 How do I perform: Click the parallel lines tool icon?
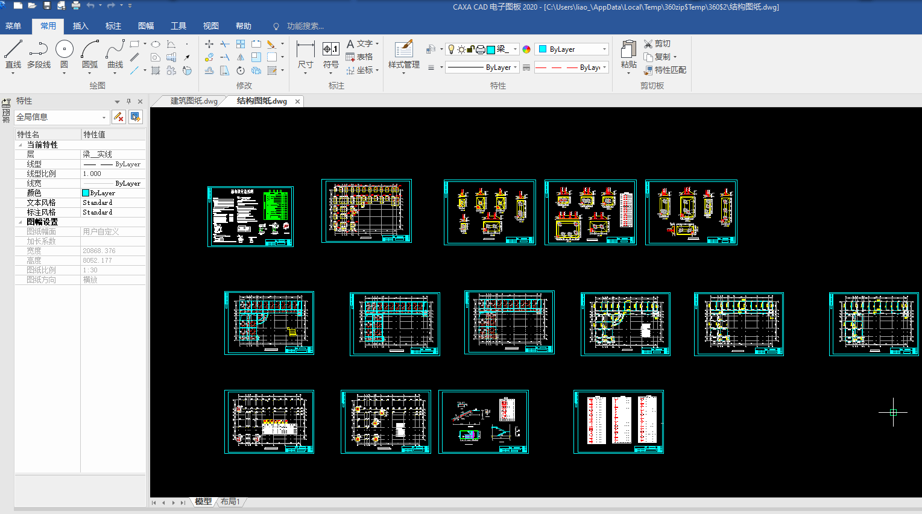tap(134, 57)
